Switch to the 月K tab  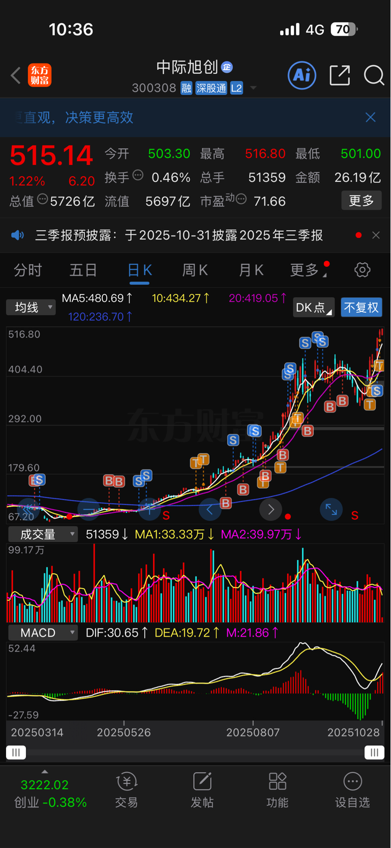[x=251, y=270]
